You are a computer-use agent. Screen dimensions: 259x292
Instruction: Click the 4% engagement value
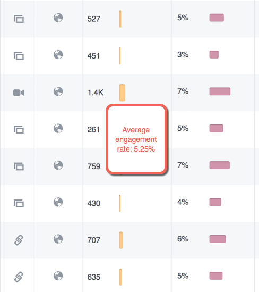point(183,202)
